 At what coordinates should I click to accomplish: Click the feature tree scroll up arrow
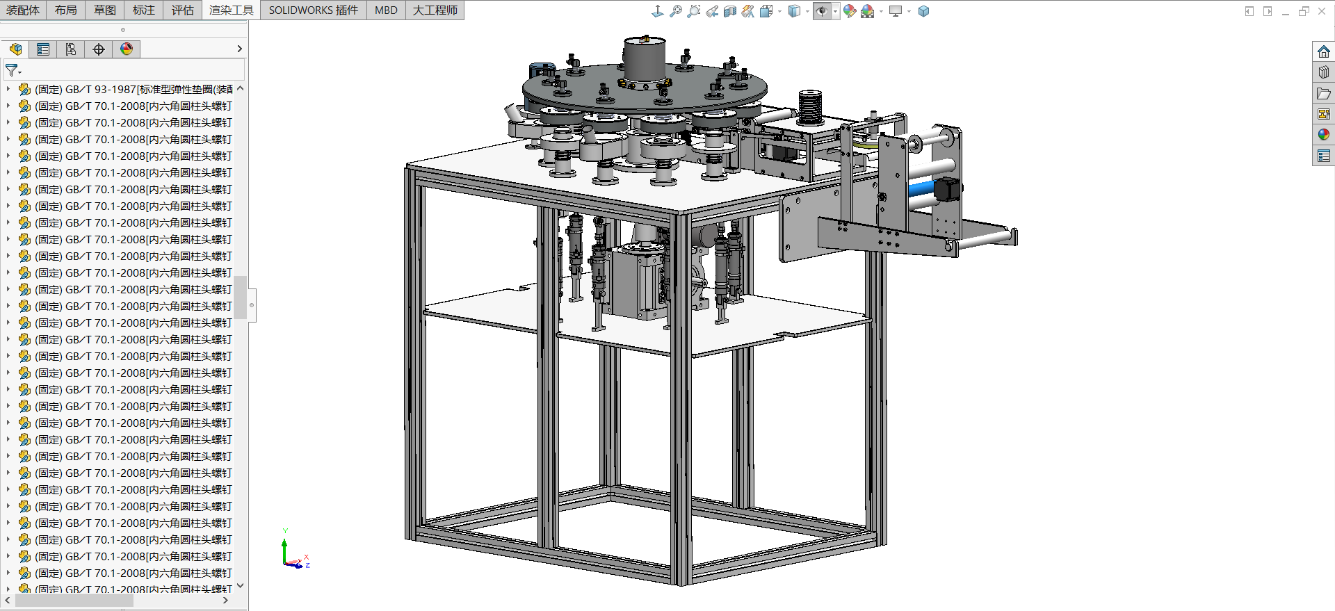pos(240,88)
